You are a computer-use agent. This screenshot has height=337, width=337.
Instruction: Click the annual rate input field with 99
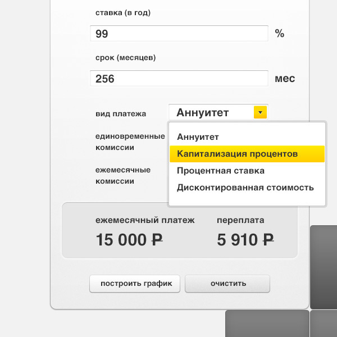pyautogui.click(x=179, y=34)
